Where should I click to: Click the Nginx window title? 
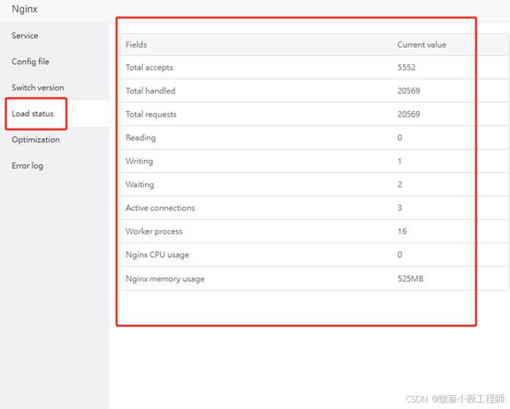pyautogui.click(x=24, y=9)
